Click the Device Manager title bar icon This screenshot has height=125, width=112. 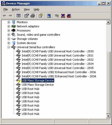click(x=4, y=3)
